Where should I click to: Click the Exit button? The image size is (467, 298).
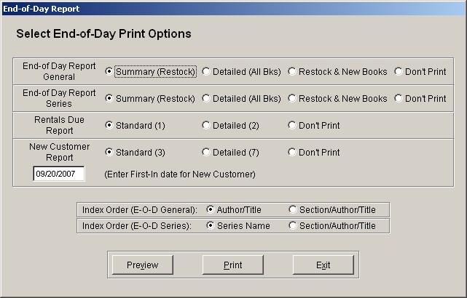(x=323, y=265)
